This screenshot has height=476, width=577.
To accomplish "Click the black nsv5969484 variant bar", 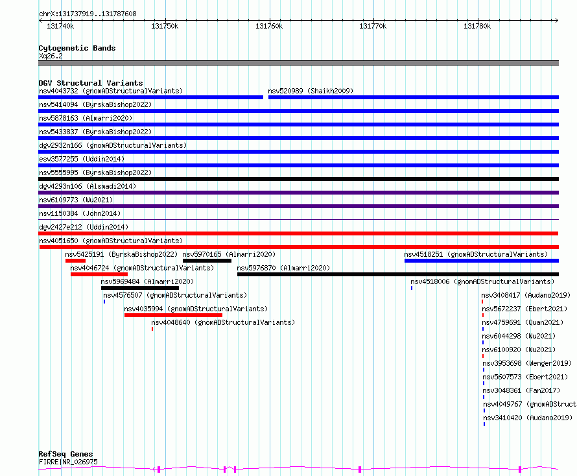I will click(140, 288).
